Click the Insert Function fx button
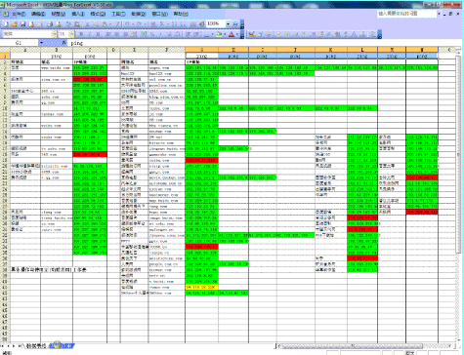 pos(64,43)
